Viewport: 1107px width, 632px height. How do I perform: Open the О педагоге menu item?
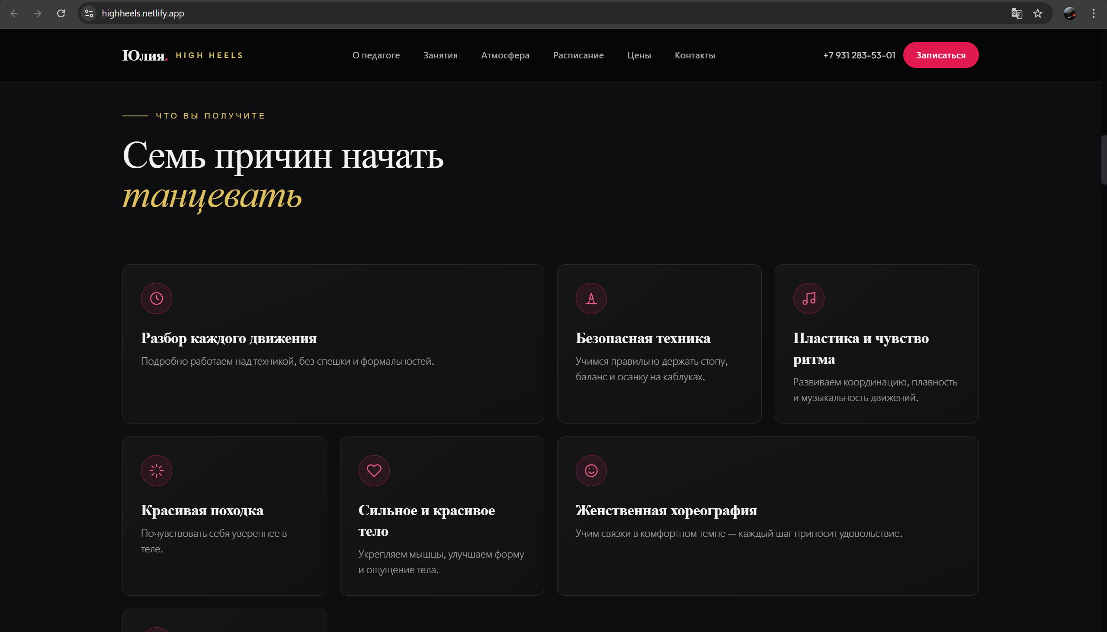coord(376,55)
